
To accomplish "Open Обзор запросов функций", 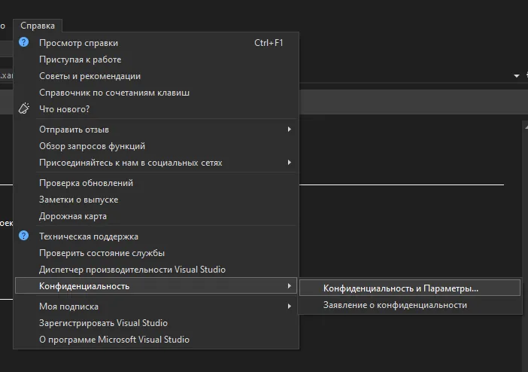I will pyautogui.click(x=156, y=146).
